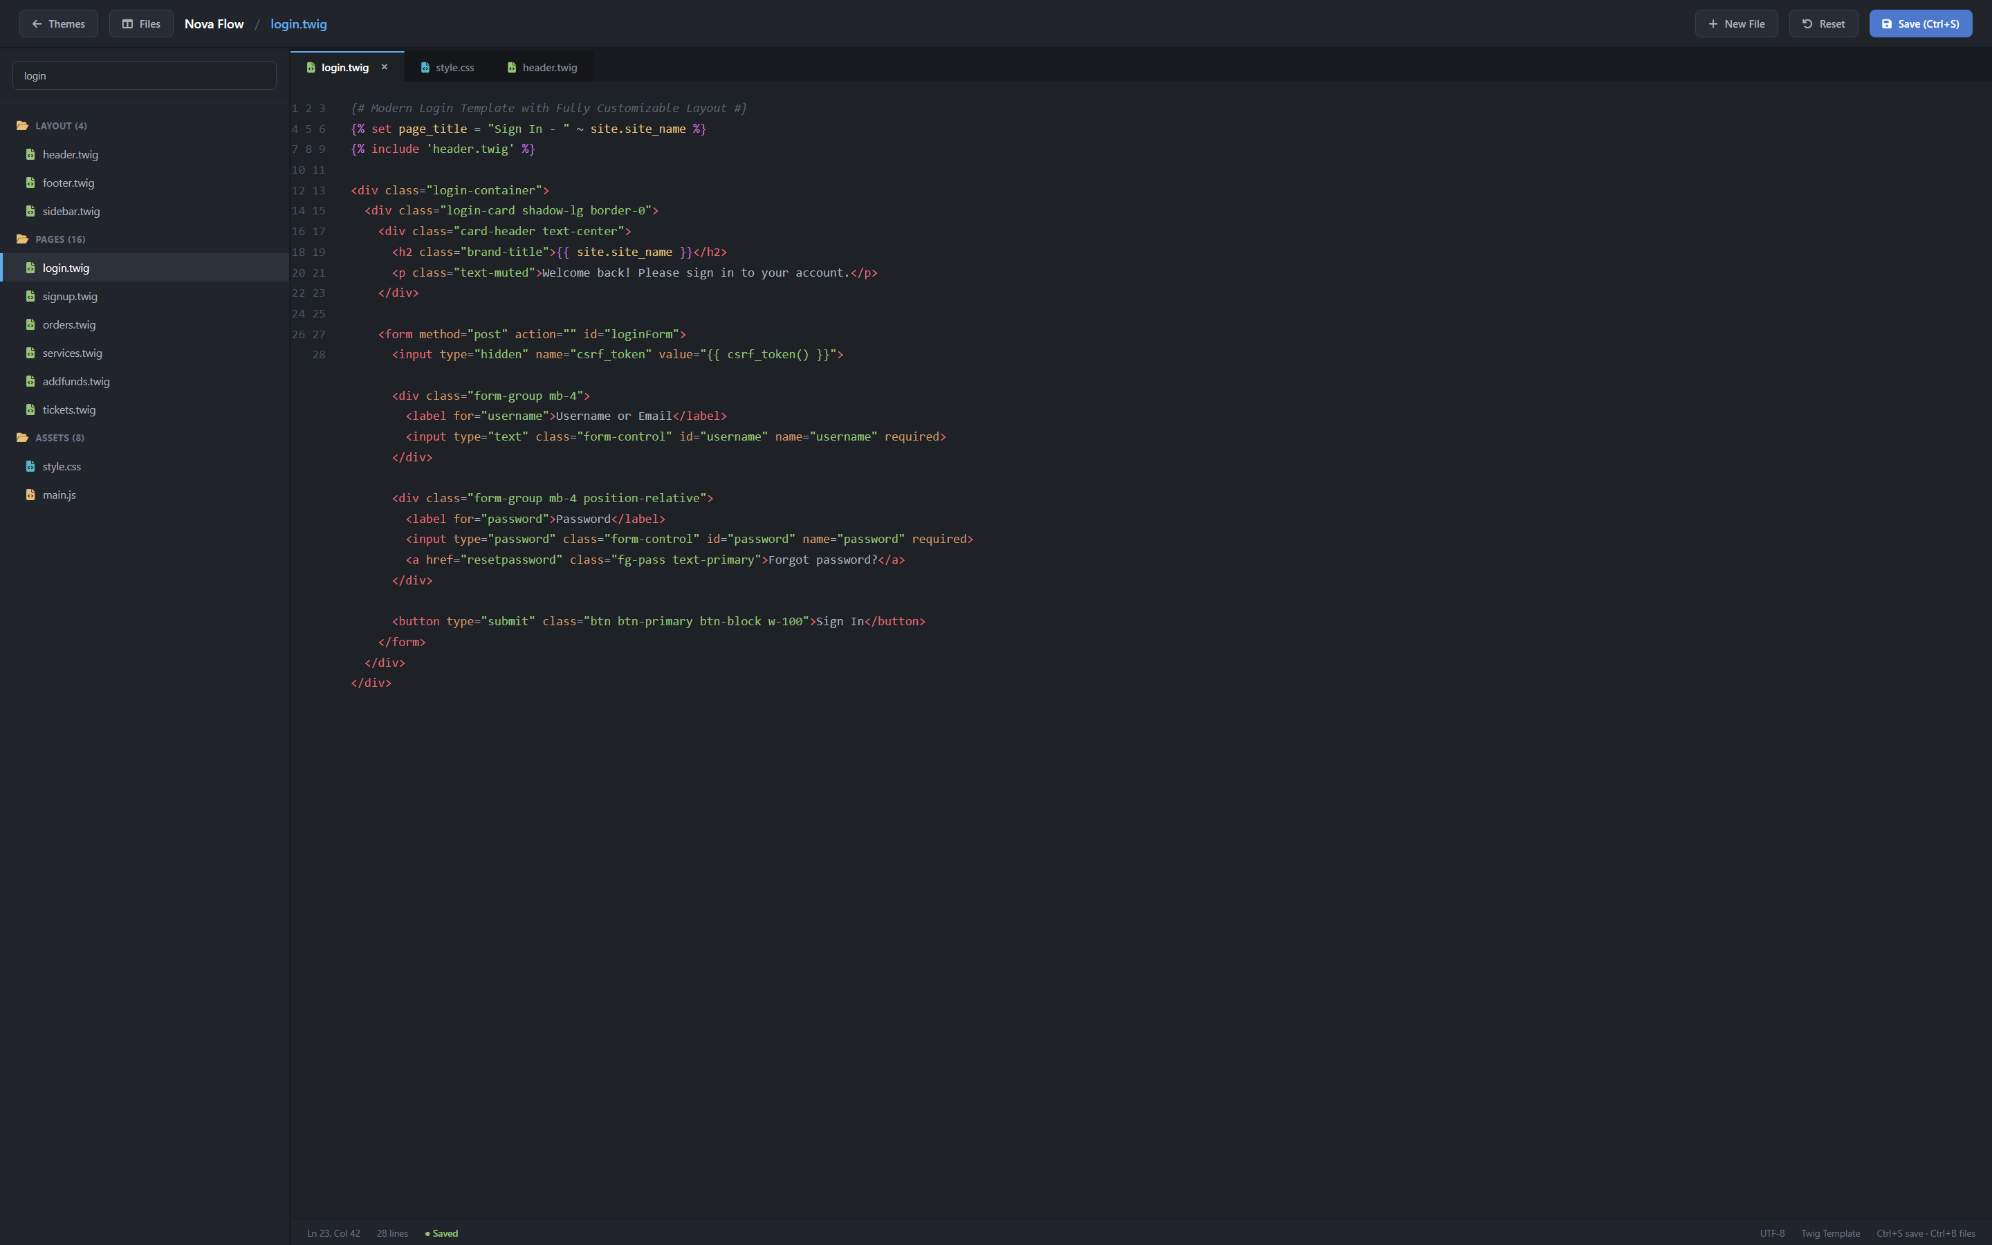
Task: Click the file icon beside signup.twig
Action: click(30, 297)
